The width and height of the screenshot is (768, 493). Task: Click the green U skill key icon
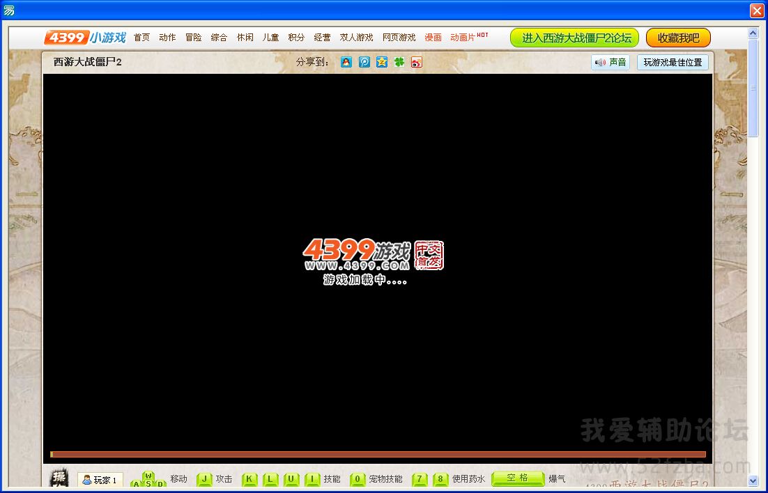291,479
